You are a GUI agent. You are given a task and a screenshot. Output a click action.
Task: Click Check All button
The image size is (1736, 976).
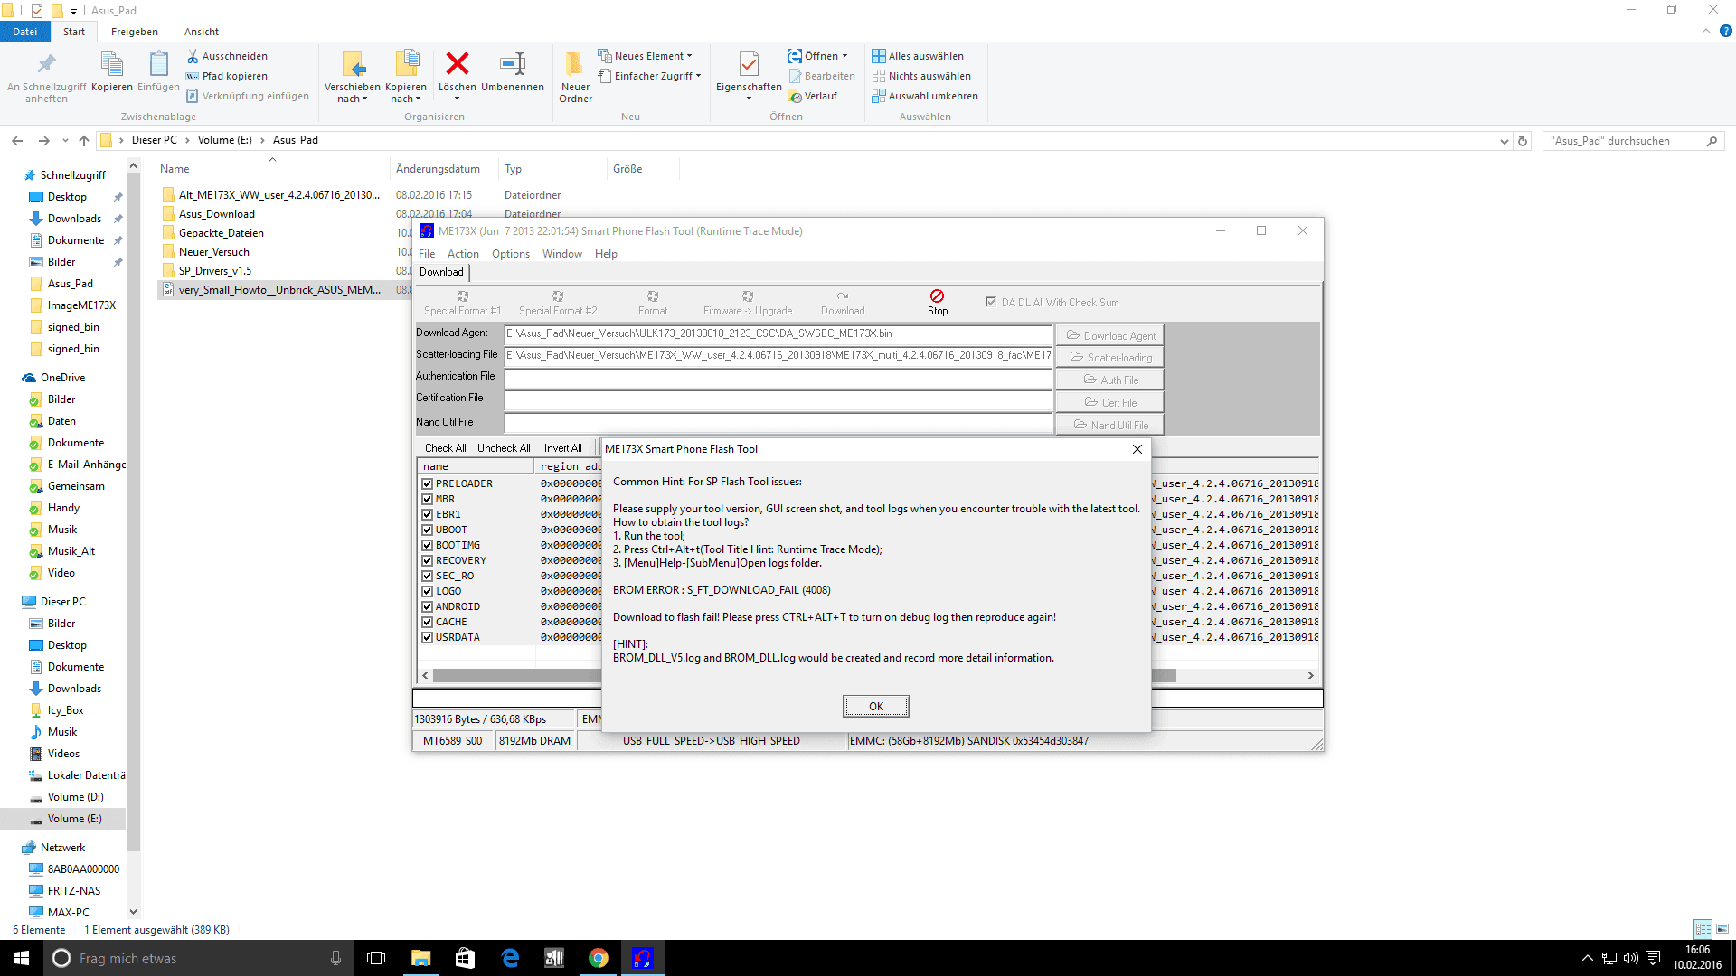coord(446,448)
